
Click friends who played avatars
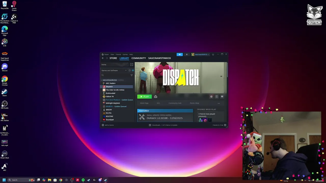coord(205,120)
